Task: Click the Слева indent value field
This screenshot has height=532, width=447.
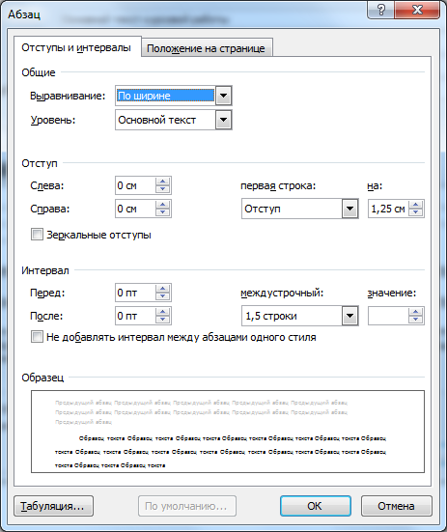Action: click(x=135, y=185)
